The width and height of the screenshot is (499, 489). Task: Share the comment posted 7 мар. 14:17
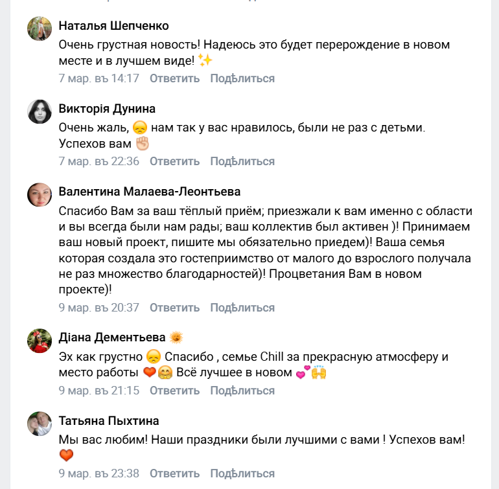click(x=242, y=78)
